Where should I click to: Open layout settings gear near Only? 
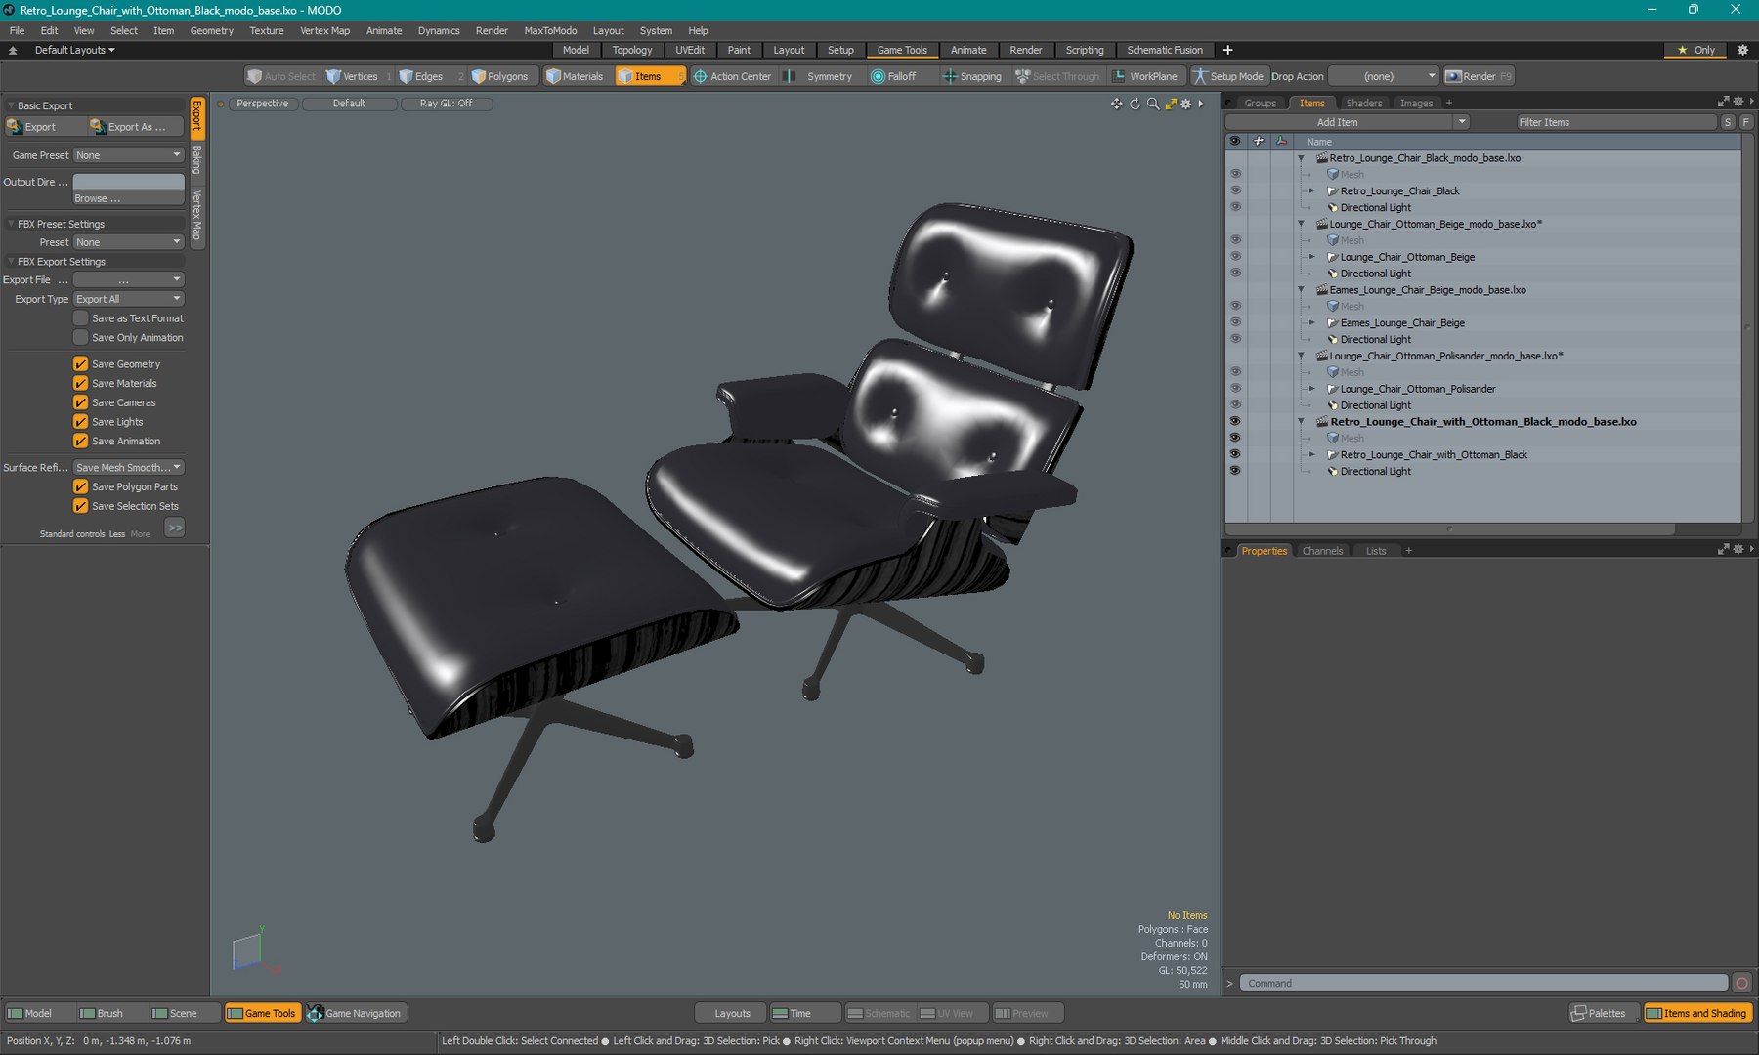1742,50
